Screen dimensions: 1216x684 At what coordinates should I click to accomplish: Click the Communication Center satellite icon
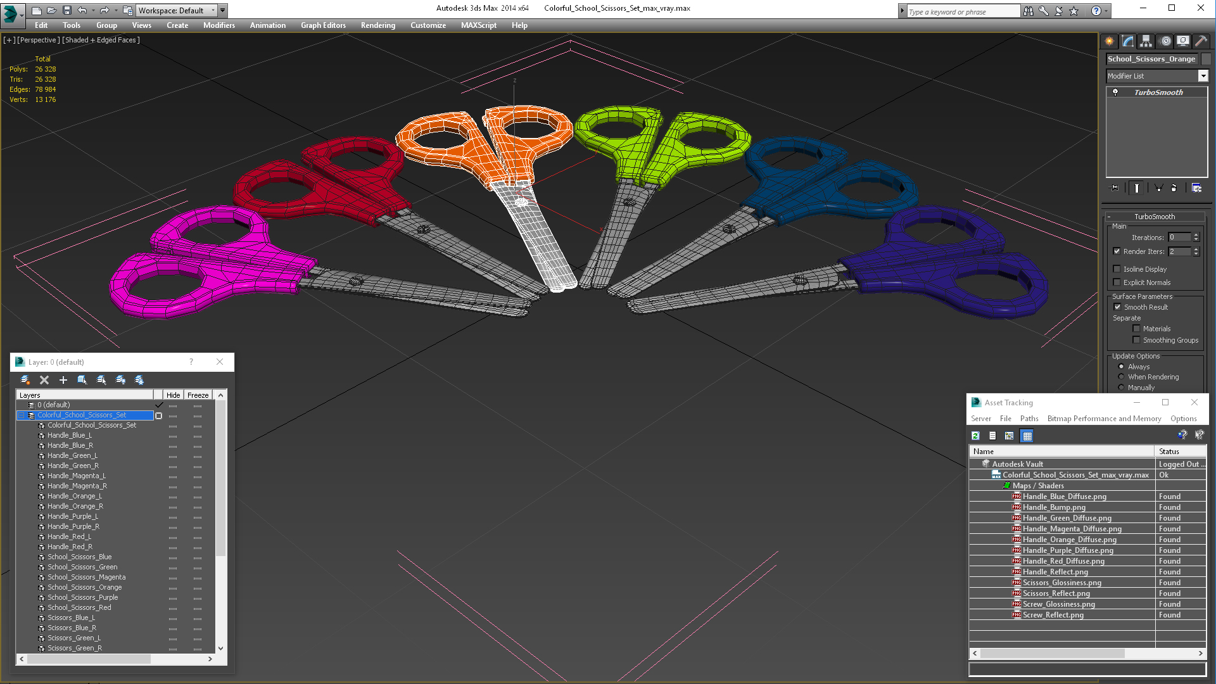(x=1058, y=11)
